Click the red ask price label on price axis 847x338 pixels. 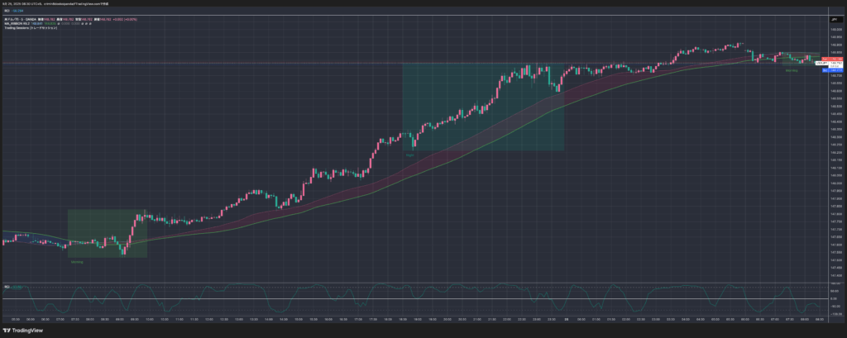(x=835, y=60)
